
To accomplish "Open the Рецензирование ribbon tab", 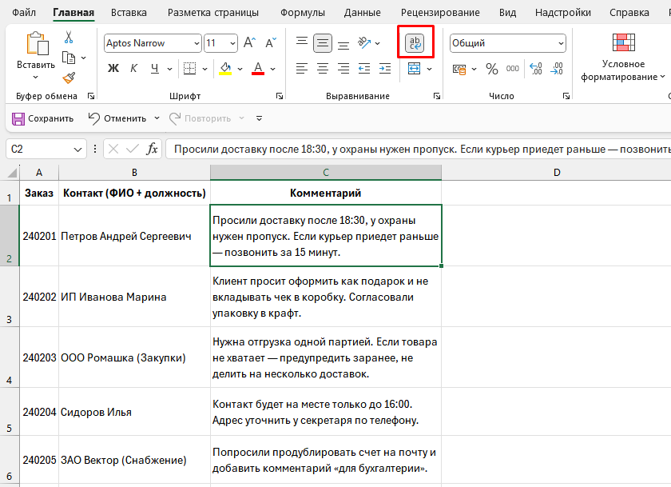I will (x=443, y=13).
